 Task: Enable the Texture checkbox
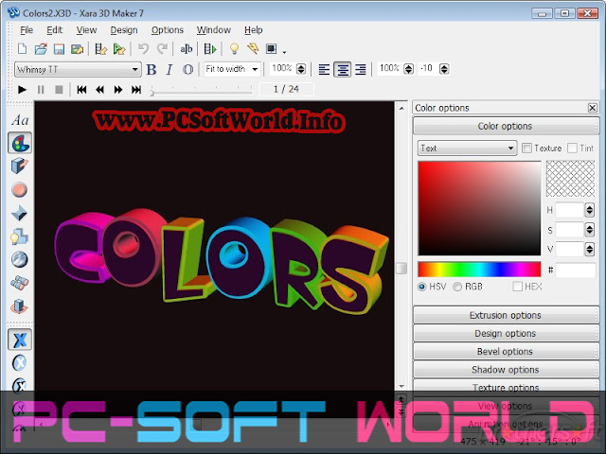[526, 148]
